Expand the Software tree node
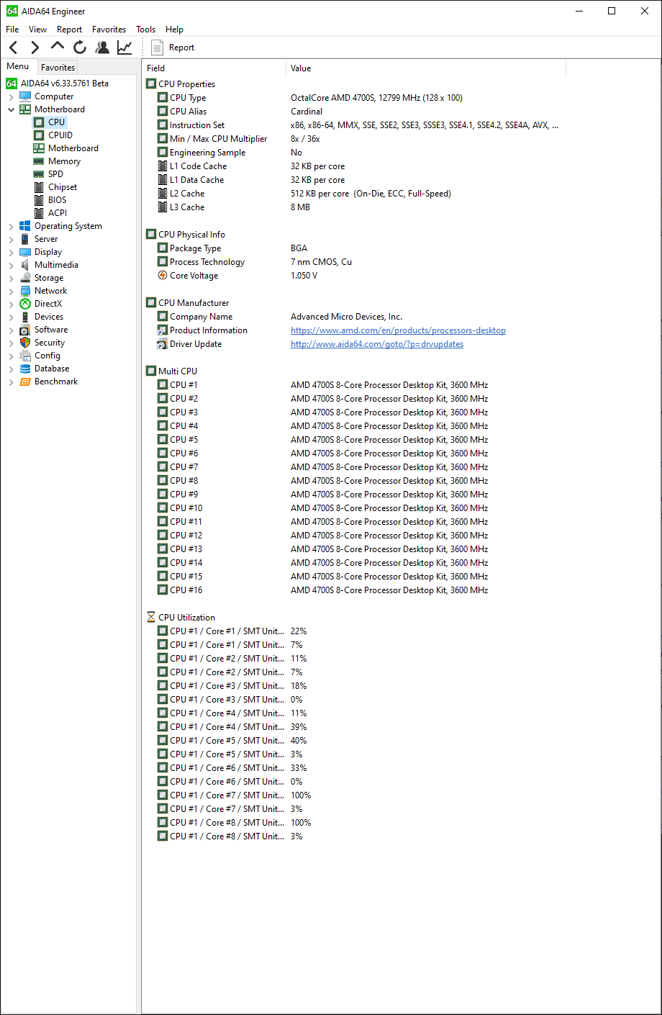Image resolution: width=662 pixels, height=1015 pixels. [x=11, y=330]
